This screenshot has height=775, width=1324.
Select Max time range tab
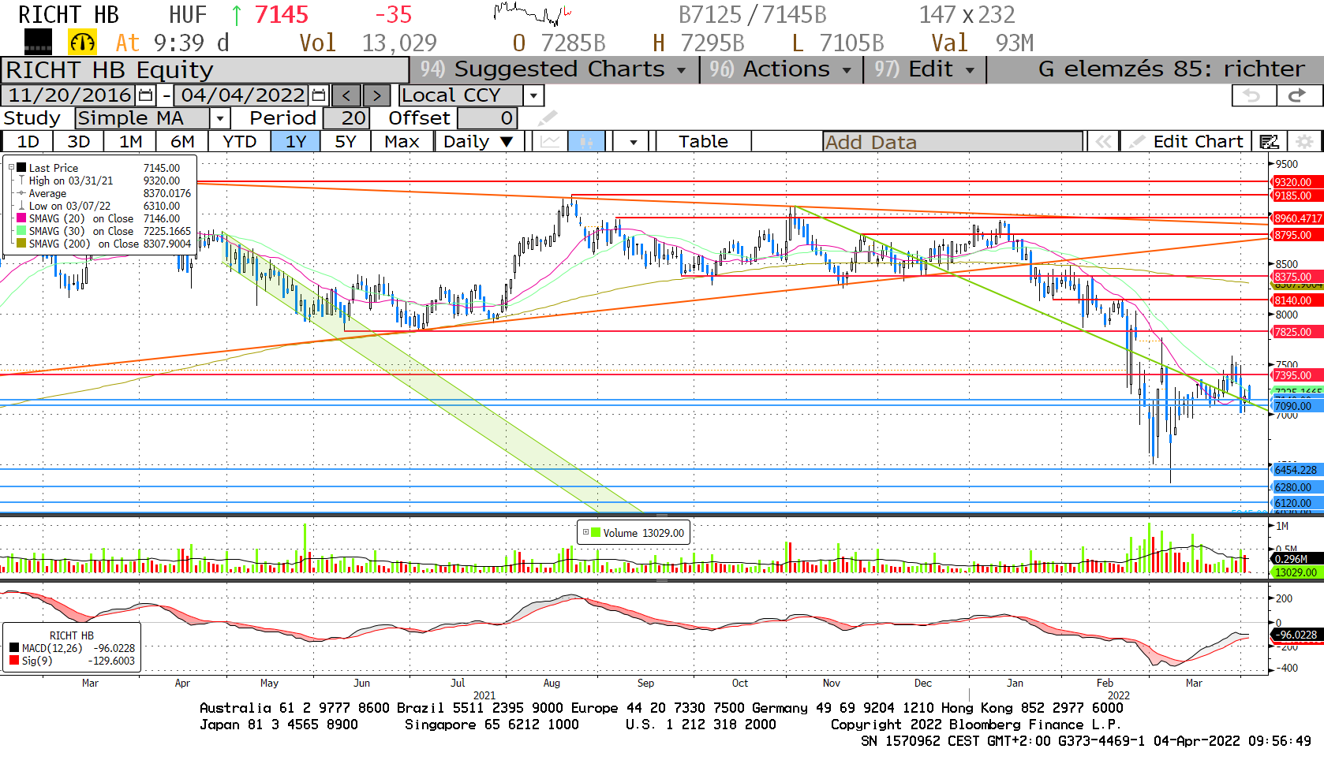(x=402, y=142)
